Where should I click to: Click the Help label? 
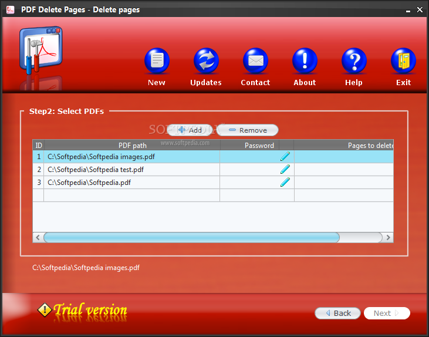(x=353, y=82)
